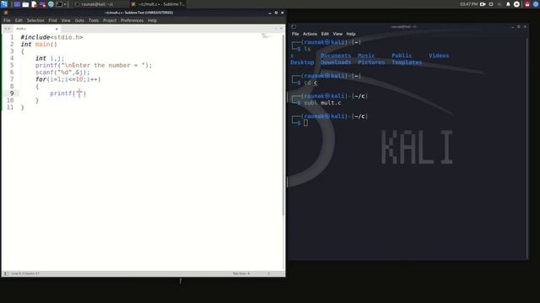Open the clock at 03:47 PM
Image resolution: width=540 pixels, height=303 pixels.
point(468,4)
